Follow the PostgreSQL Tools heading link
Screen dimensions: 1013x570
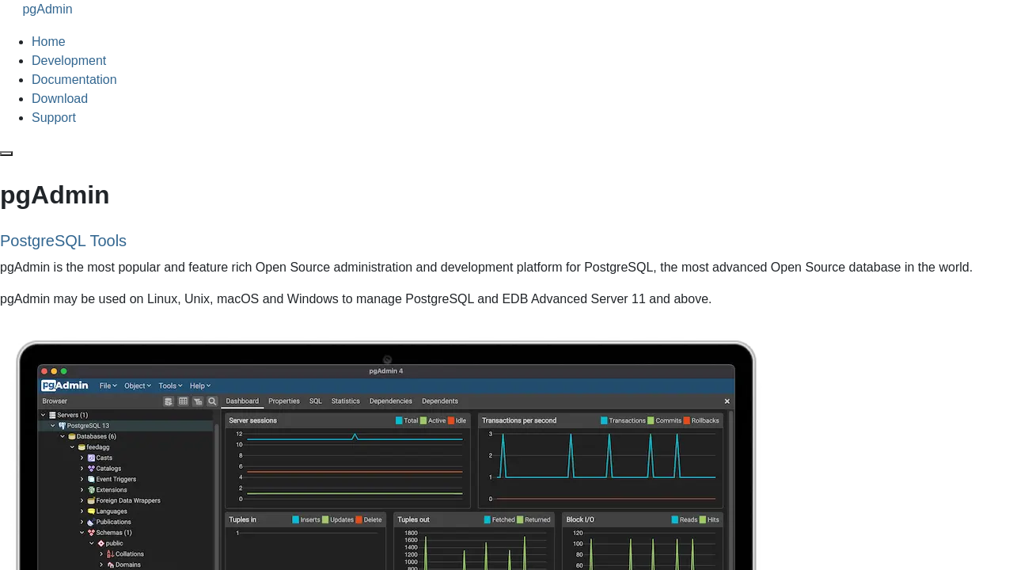pos(63,241)
